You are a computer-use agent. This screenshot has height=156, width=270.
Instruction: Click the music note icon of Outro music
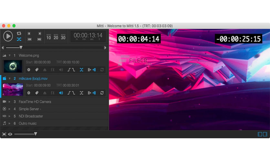point(4,123)
